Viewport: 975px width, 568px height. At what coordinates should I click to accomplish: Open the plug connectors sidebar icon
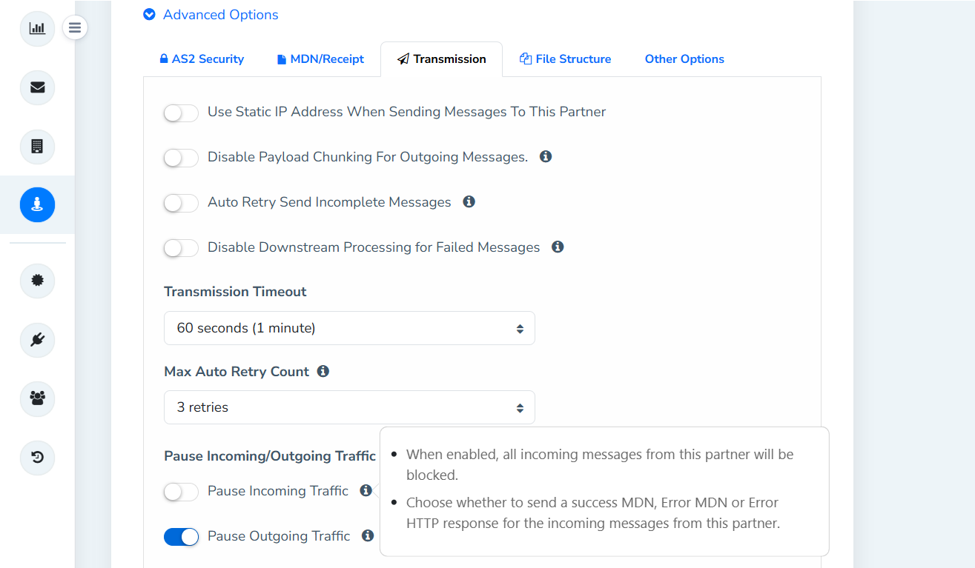tap(37, 340)
